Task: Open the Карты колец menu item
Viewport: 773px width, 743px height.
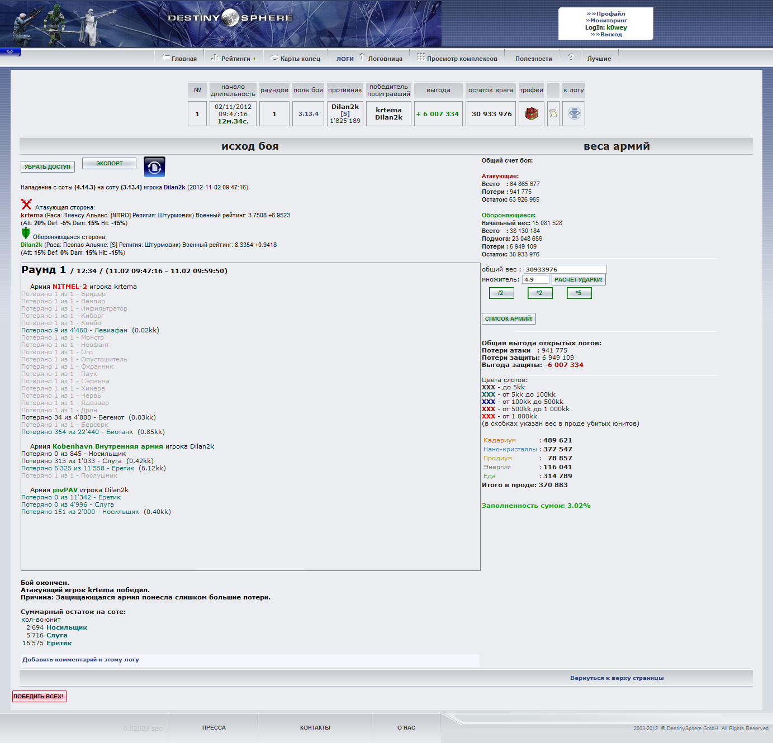Action: click(x=300, y=59)
